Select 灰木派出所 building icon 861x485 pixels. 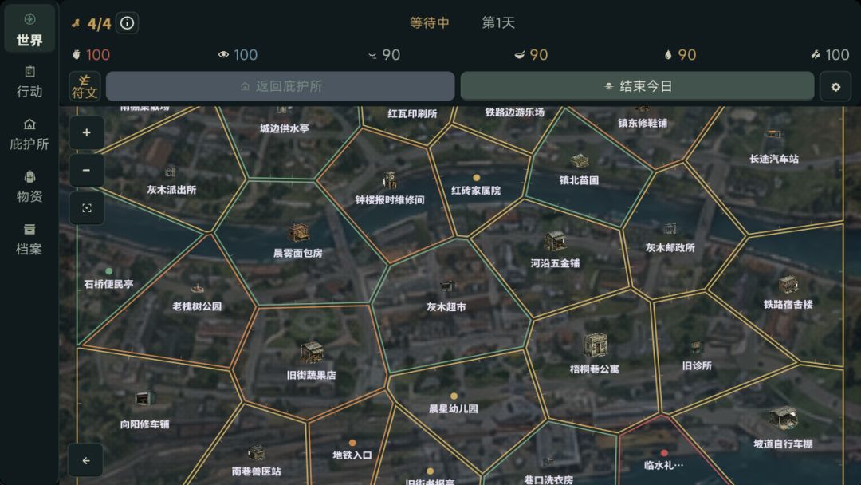(x=171, y=172)
